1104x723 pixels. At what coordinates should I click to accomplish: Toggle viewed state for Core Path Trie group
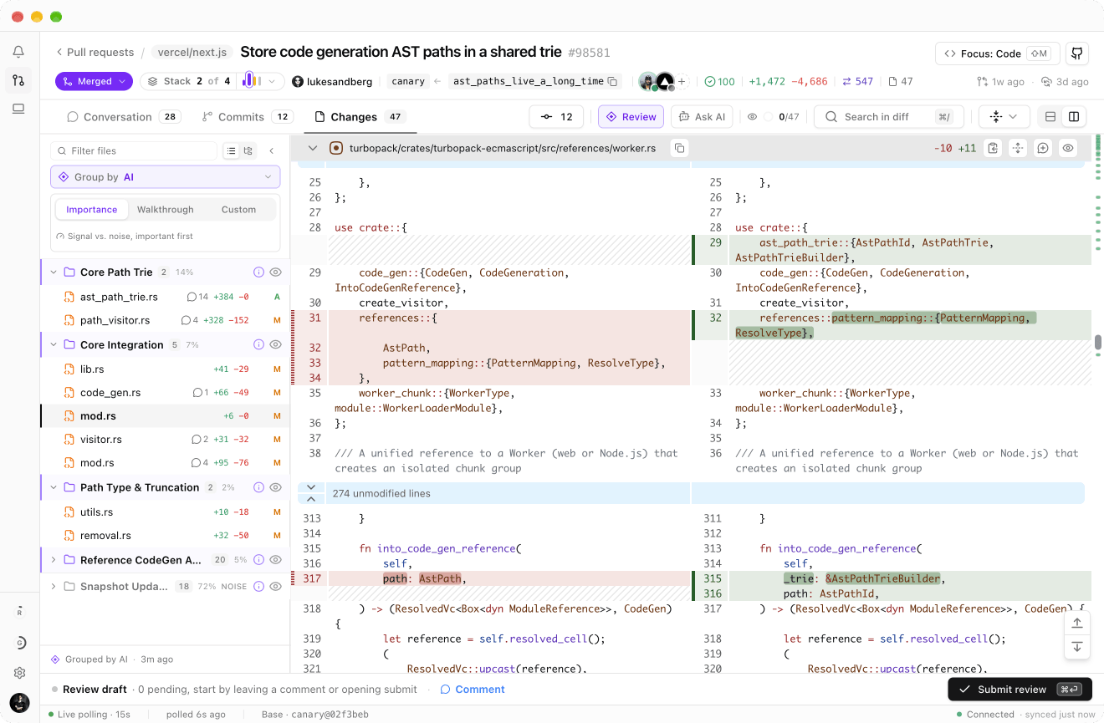click(x=275, y=272)
